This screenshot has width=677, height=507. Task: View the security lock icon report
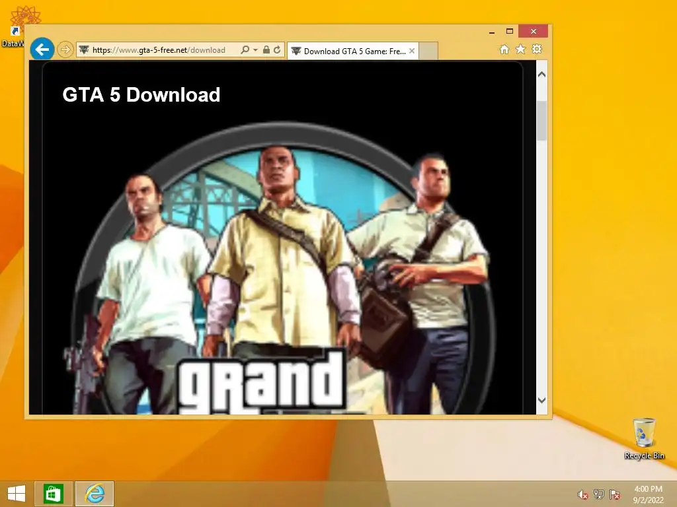tap(266, 50)
